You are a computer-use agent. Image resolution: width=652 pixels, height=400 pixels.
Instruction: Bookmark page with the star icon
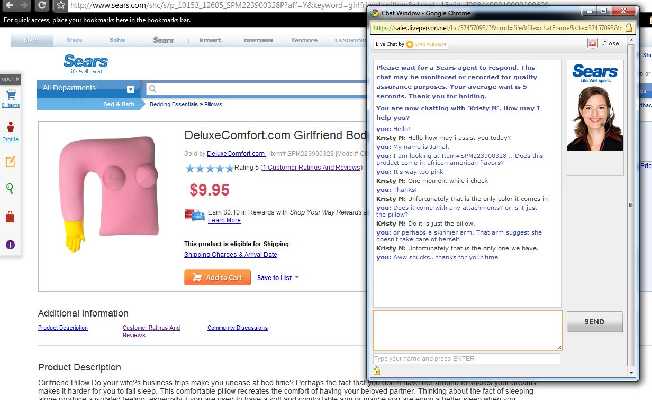[x=61, y=5]
